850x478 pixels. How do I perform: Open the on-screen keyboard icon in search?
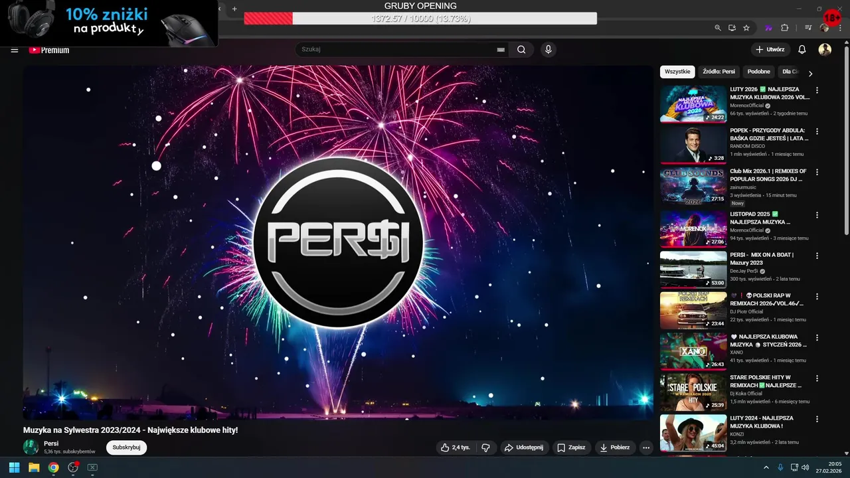(501, 49)
